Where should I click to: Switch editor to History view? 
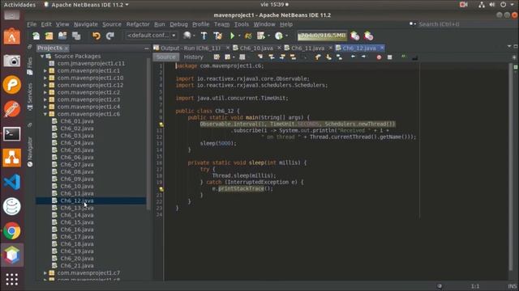coord(193,57)
